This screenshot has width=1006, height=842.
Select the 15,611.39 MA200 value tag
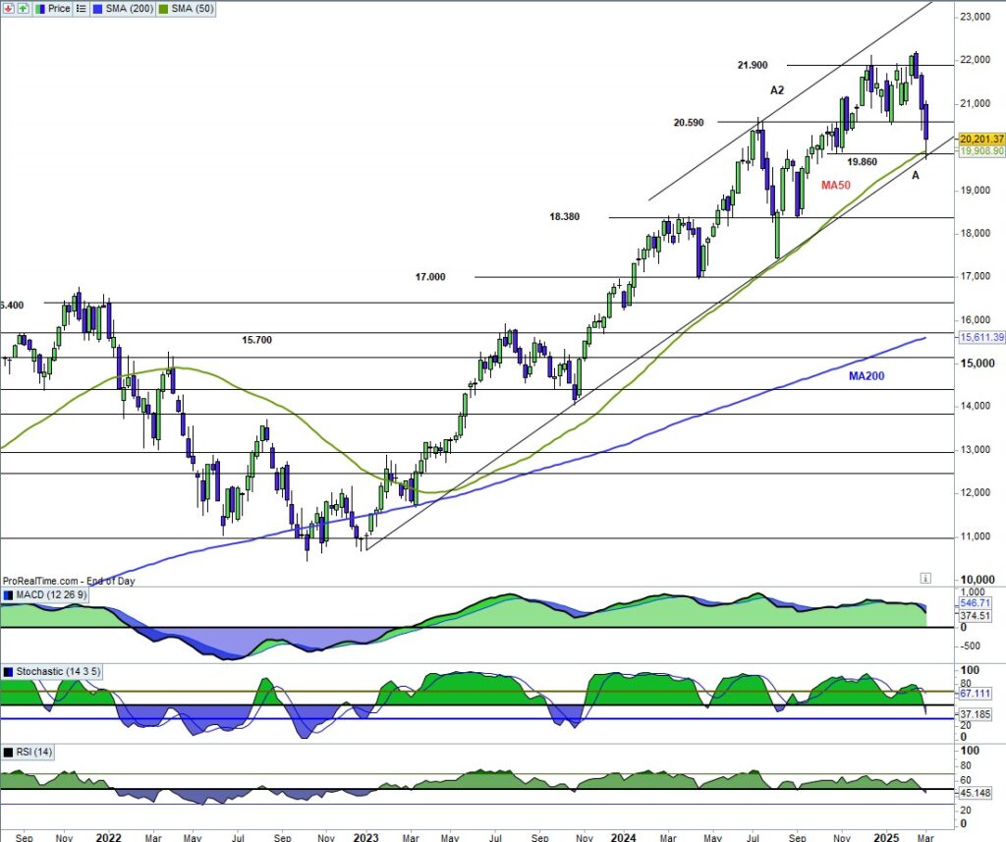tap(978, 337)
